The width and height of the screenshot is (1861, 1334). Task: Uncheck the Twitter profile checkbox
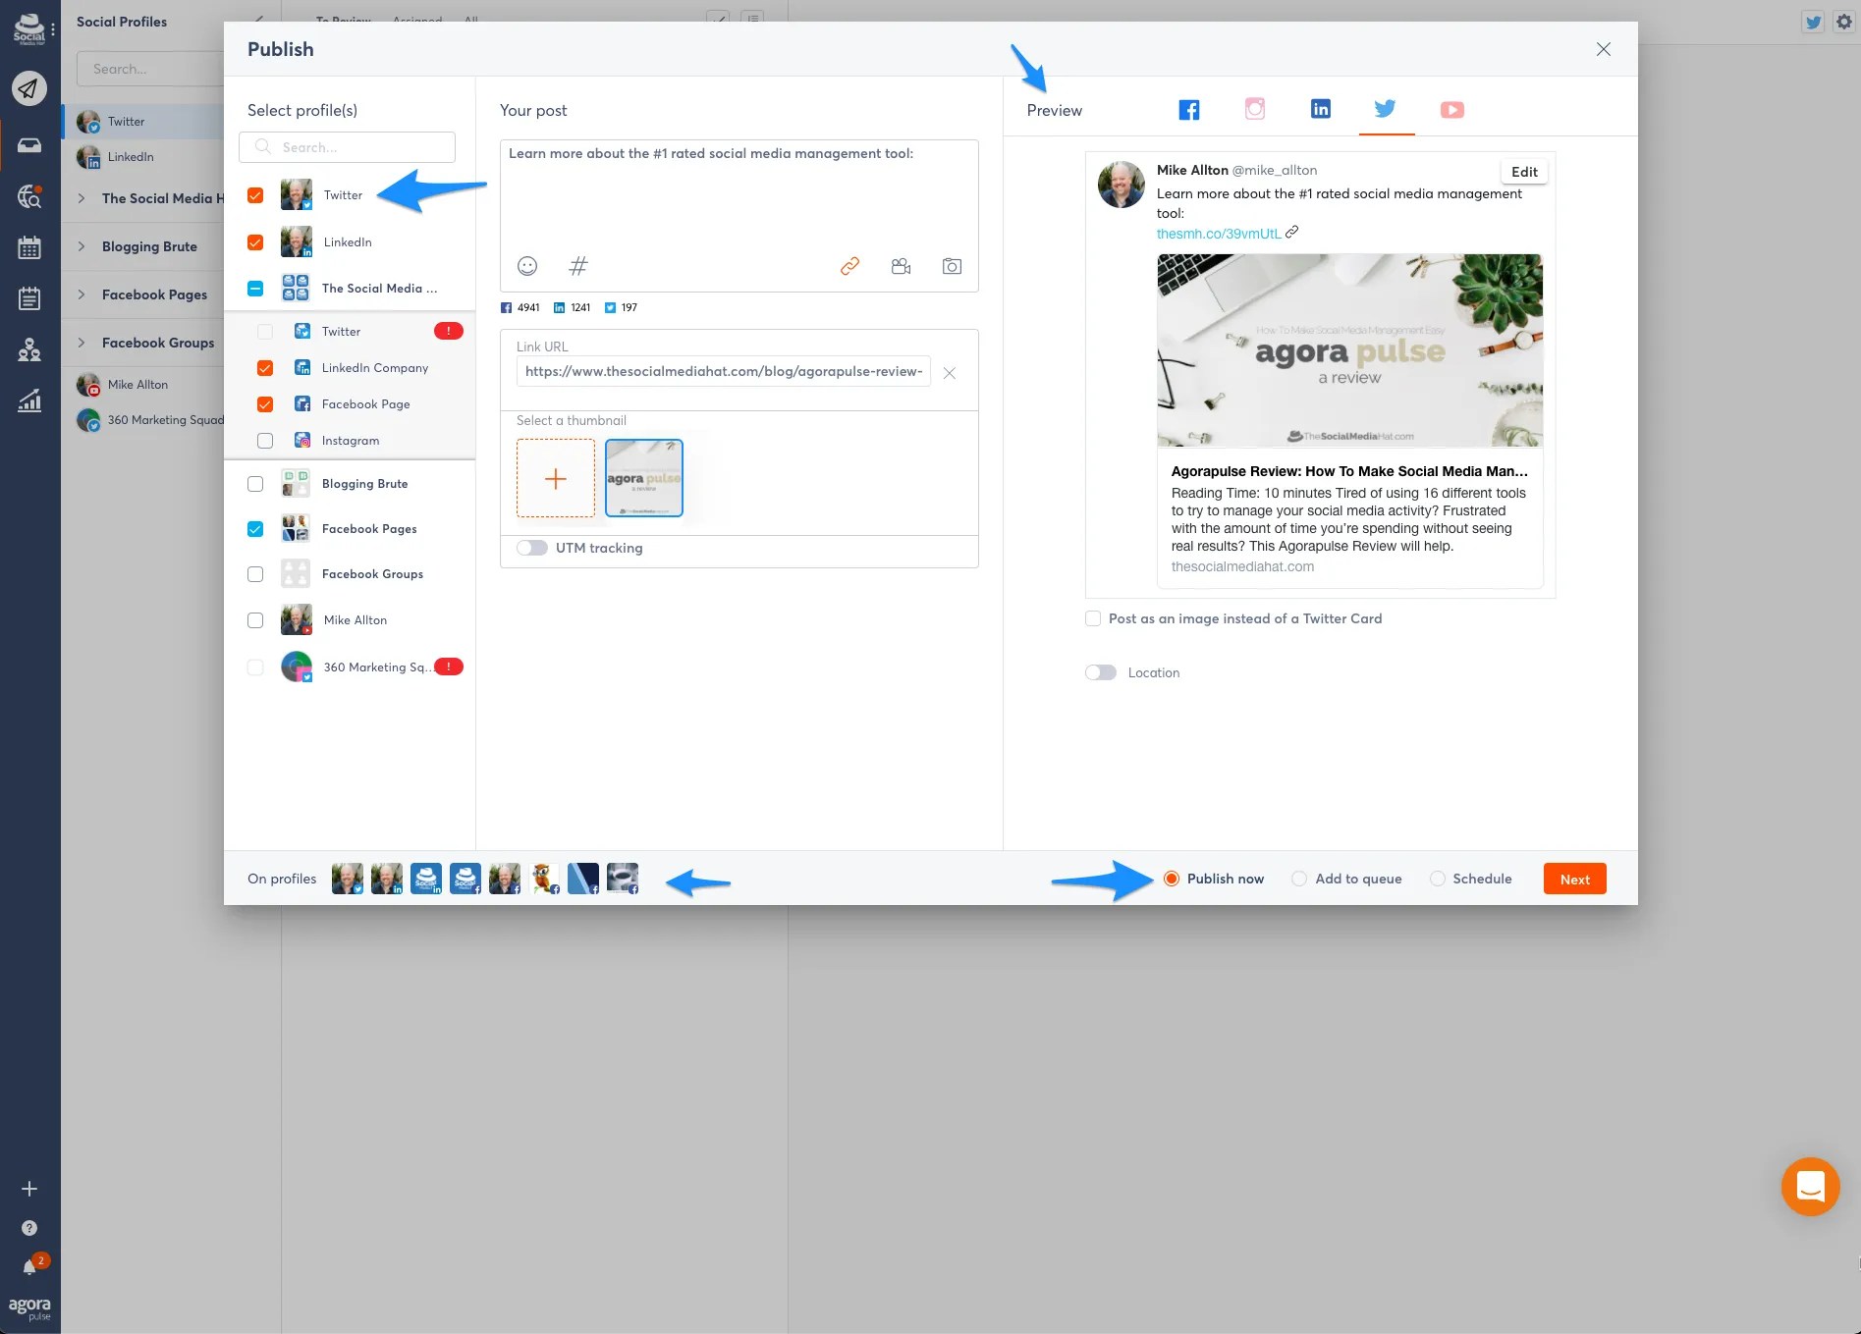255,195
